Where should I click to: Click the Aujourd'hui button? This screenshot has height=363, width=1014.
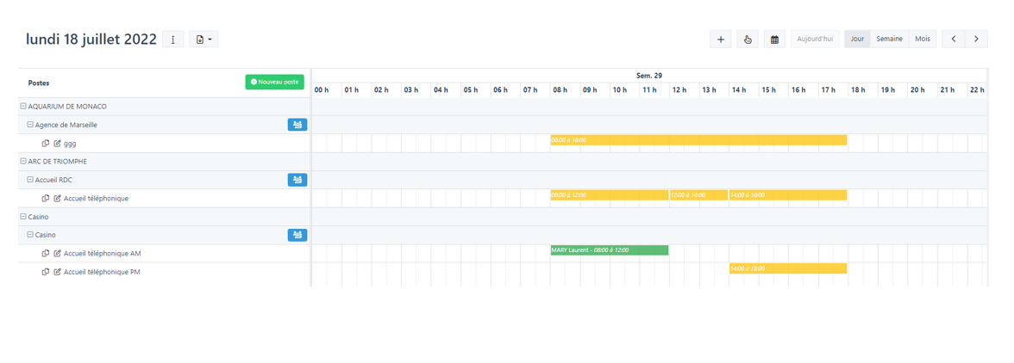pyautogui.click(x=815, y=40)
